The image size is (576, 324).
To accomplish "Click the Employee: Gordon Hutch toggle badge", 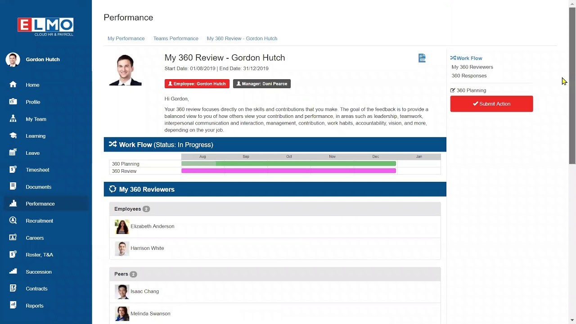I will click(197, 84).
